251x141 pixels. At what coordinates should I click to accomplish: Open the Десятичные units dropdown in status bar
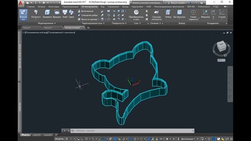(x=188, y=139)
